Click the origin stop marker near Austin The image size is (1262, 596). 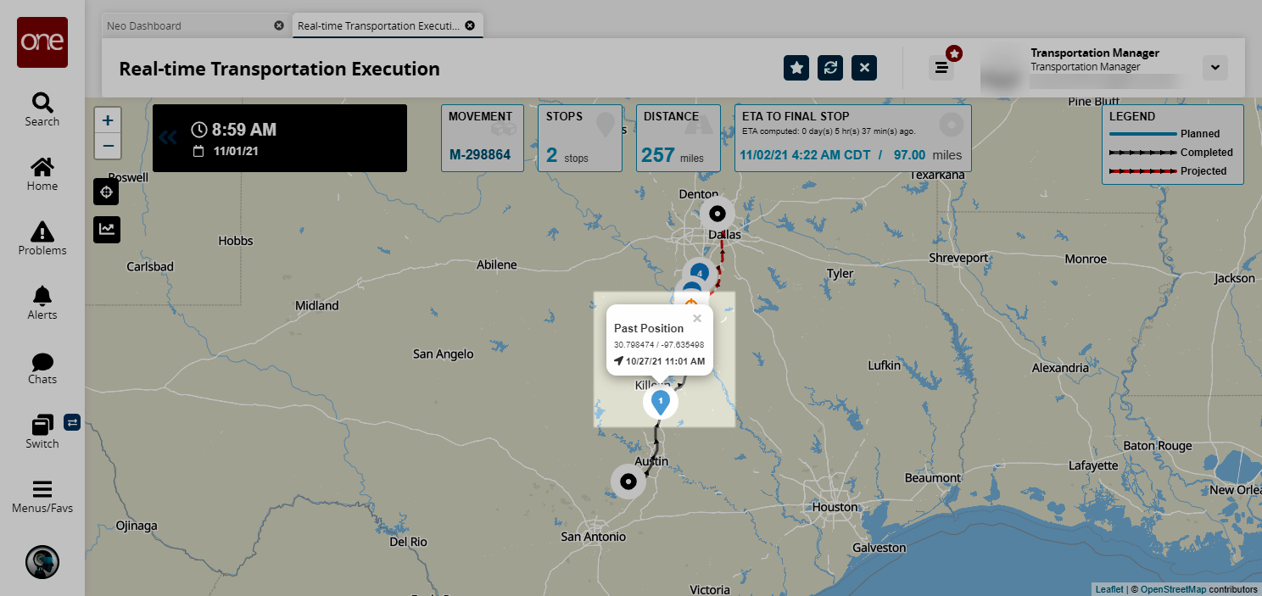tap(628, 482)
